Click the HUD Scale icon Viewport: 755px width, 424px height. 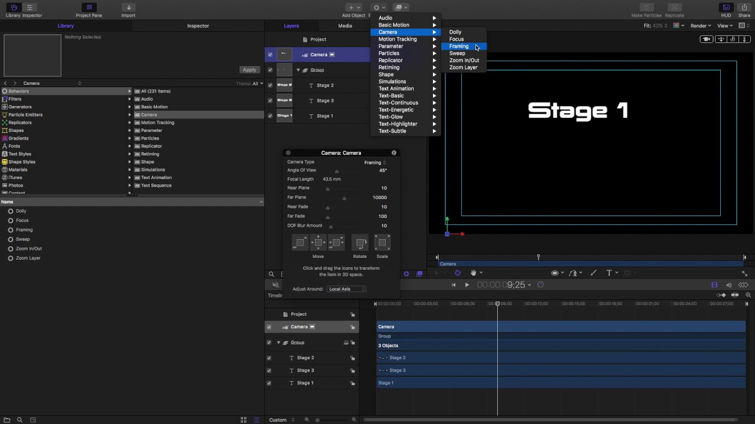pos(382,243)
